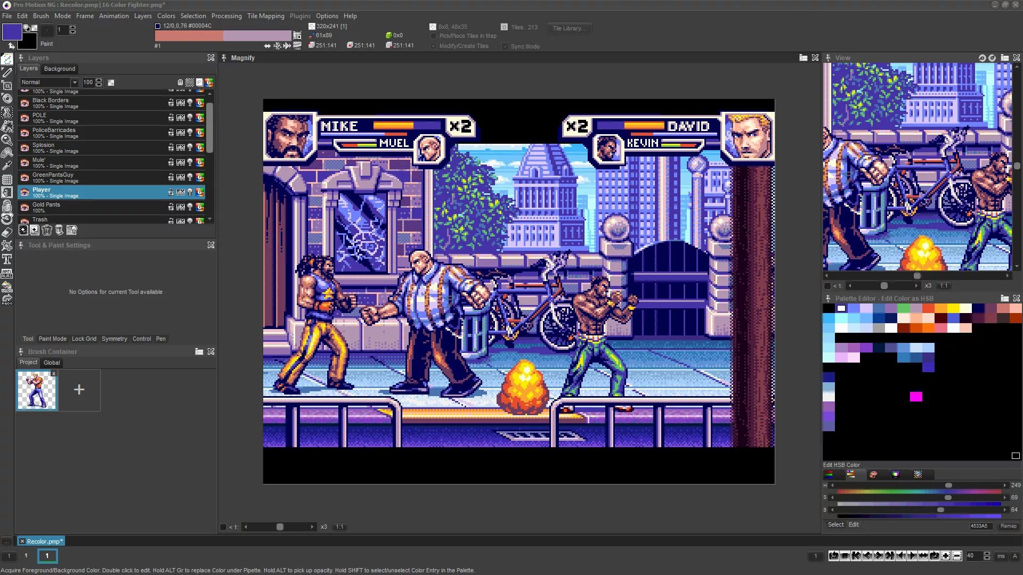Select the Text tool in toolbar
1023x575 pixels.
click(7, 259)
